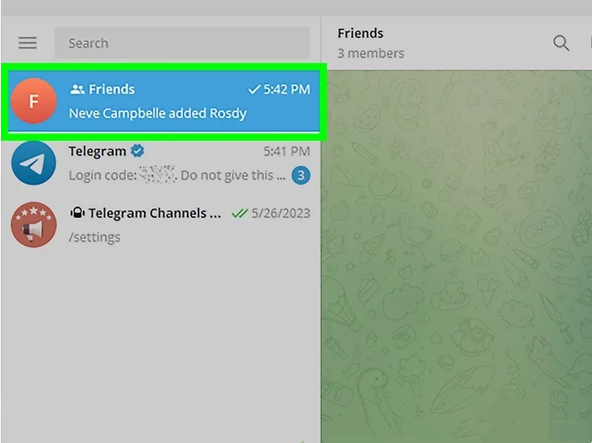Screen dimensions: 592x443
Task: Open the Telegram Channels bot chat
Action: click(161, 225)
